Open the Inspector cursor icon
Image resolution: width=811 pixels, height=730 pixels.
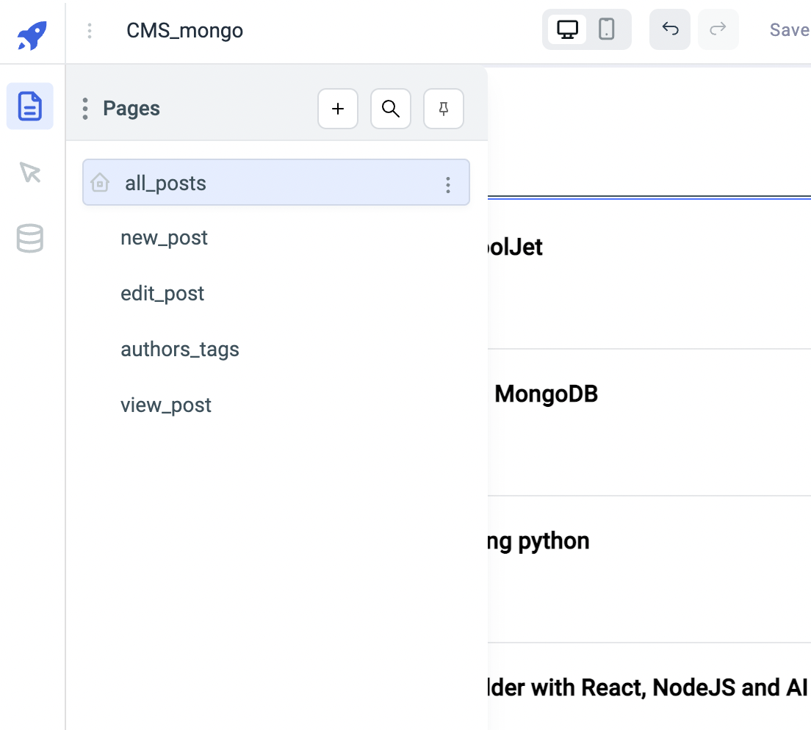click(x=30, y=173)
